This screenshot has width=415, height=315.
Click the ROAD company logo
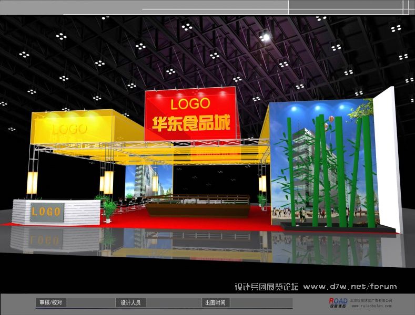coord(338,302)
